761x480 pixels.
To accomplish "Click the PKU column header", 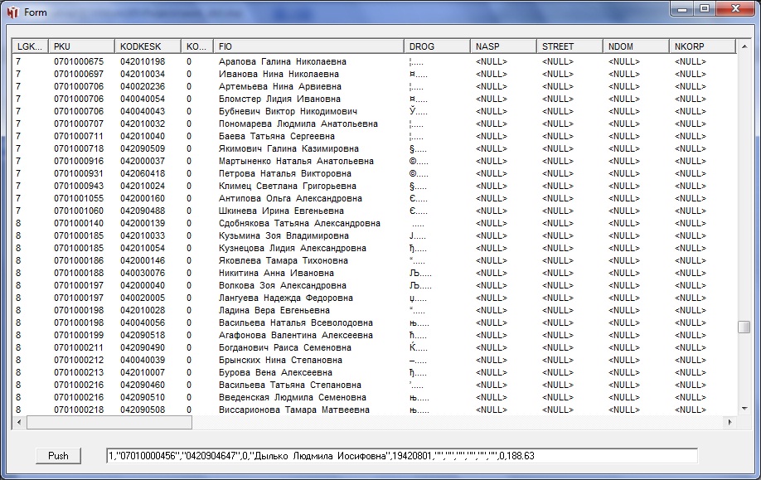I will pyautogui.click(x=81, y=46).
